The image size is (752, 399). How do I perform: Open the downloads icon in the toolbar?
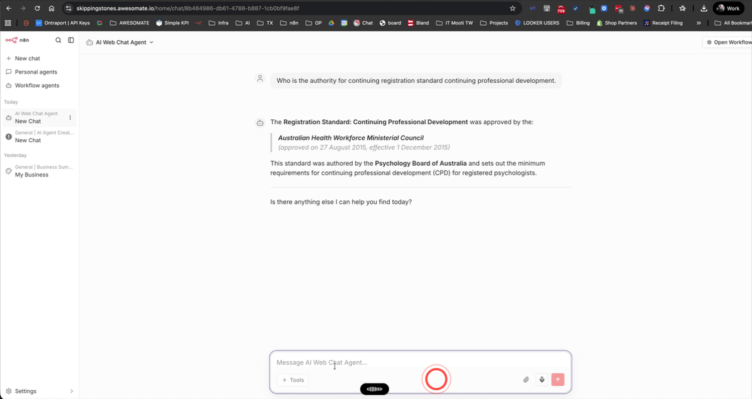pyautogui.click(x=703, y=8)
